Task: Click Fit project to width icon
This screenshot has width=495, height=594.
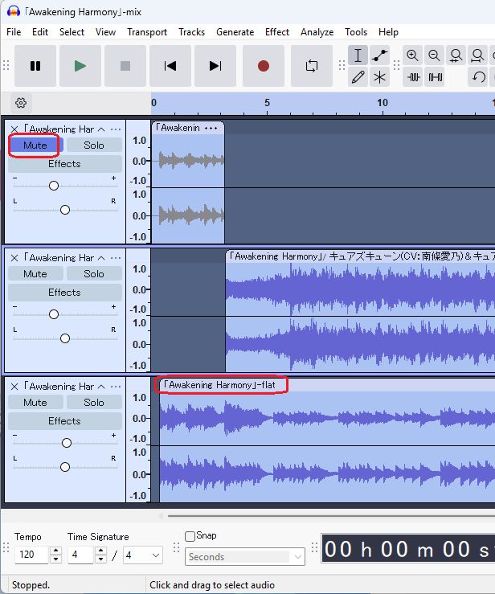Action: 478,55
